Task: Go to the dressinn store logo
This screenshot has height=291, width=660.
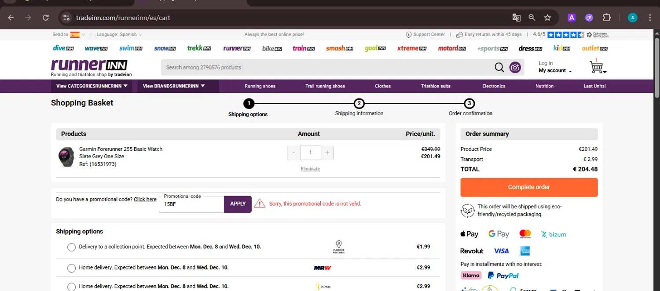Action: (x=530, y=48)
